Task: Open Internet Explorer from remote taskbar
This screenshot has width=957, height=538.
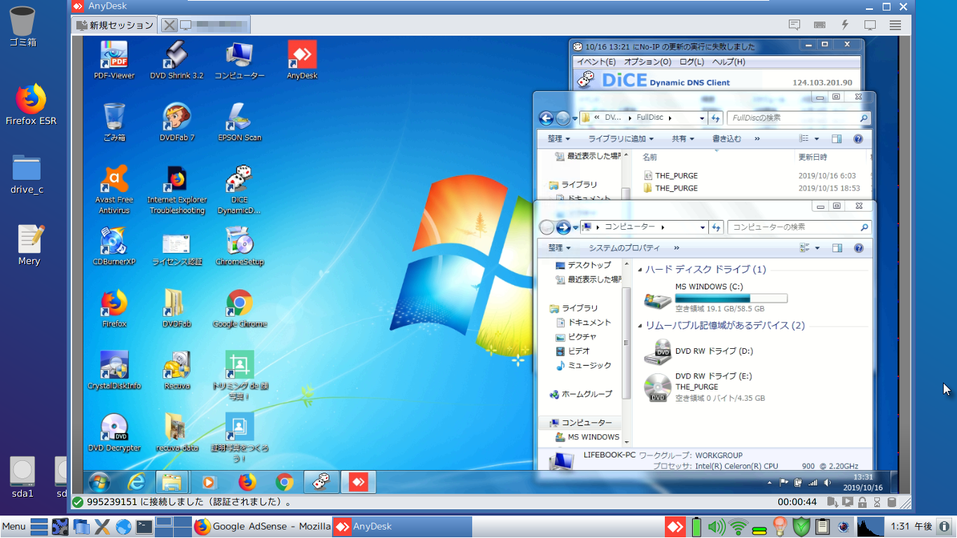Action: coord(137,482)
